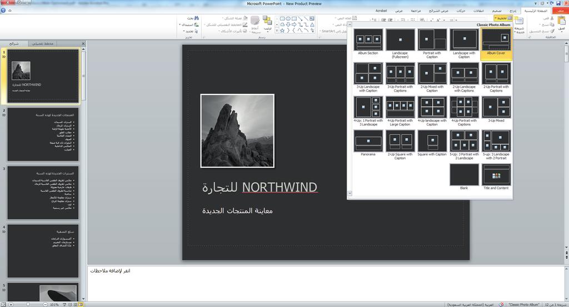This screenshot has height=307, width=569.
Task: Choose the 2-Up Square with Caption layout
Action: tap(400, 145)
